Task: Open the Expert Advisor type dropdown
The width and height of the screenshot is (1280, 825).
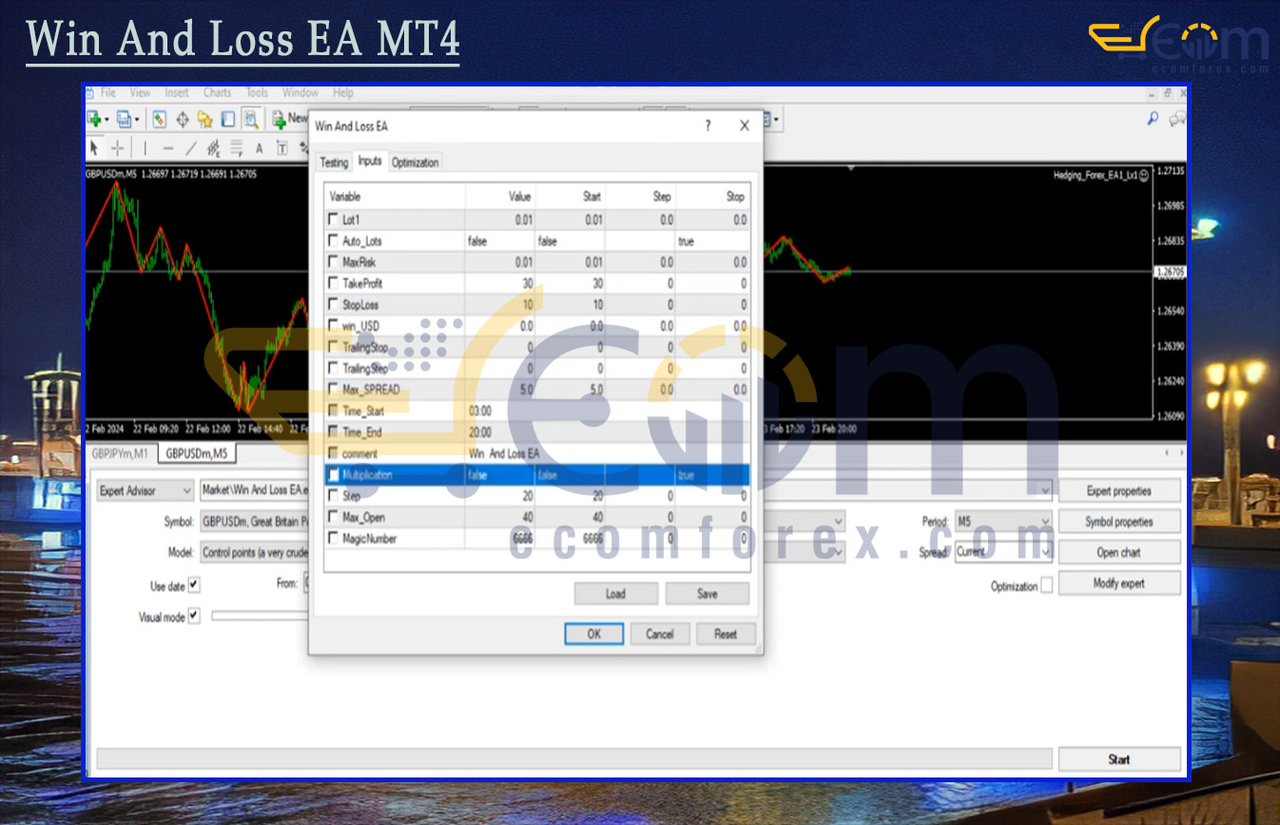Action: click(x=145, y=490)
